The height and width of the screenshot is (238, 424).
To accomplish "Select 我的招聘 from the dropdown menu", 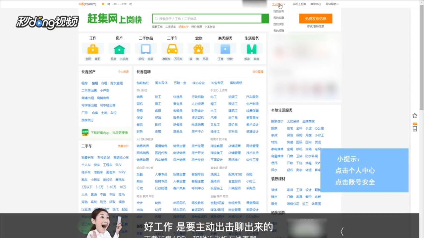I will point(279,31).
